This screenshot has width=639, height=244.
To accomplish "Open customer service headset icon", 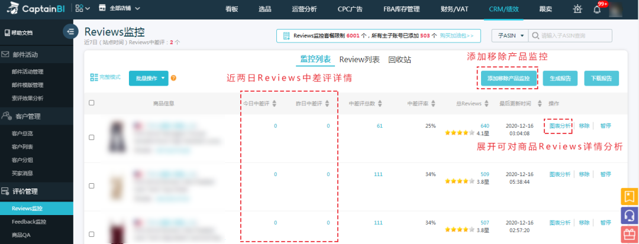I will 629,215.
